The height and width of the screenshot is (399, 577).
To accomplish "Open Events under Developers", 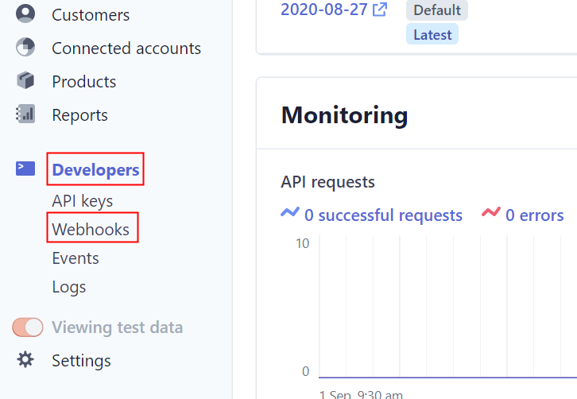I will [x=76, y=258].
